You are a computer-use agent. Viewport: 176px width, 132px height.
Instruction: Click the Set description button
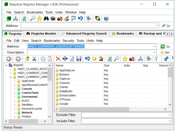[x=165, y=53]
